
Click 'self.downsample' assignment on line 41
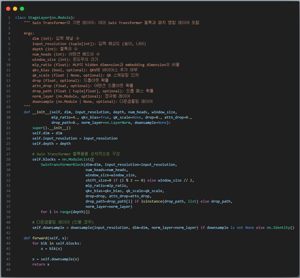click(x=48, y=228)
